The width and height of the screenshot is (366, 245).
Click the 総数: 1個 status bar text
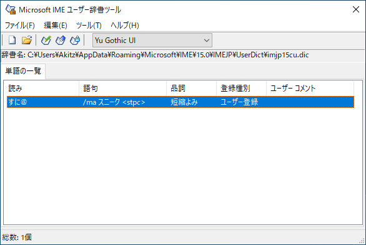coord(17,238)
